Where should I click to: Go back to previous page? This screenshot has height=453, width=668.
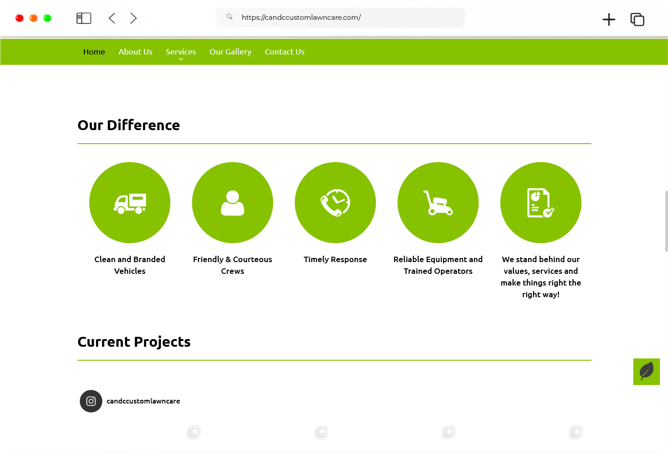click(112, 18)
